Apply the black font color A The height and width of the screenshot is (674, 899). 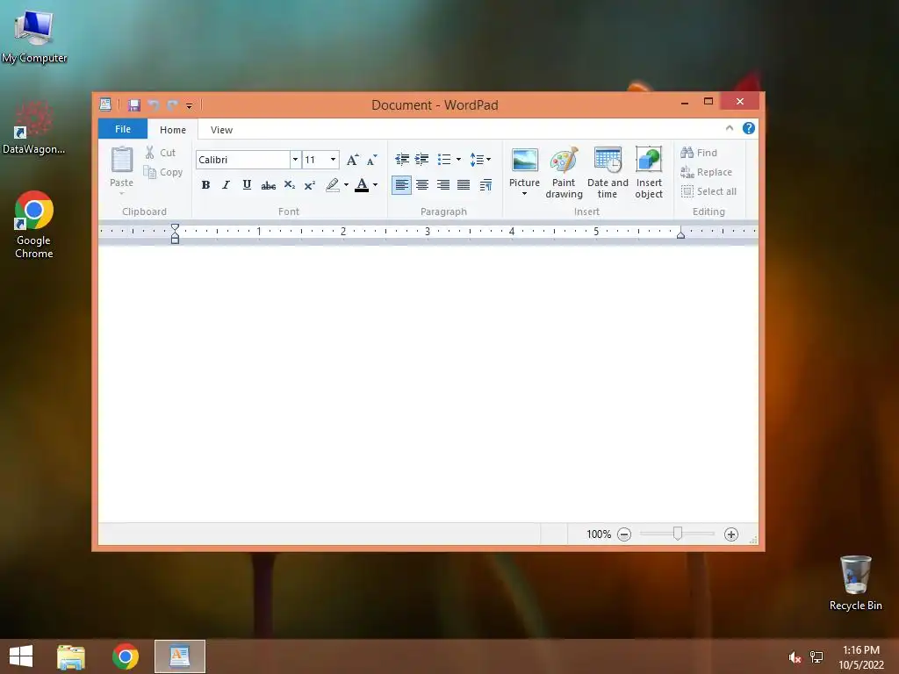362,184
